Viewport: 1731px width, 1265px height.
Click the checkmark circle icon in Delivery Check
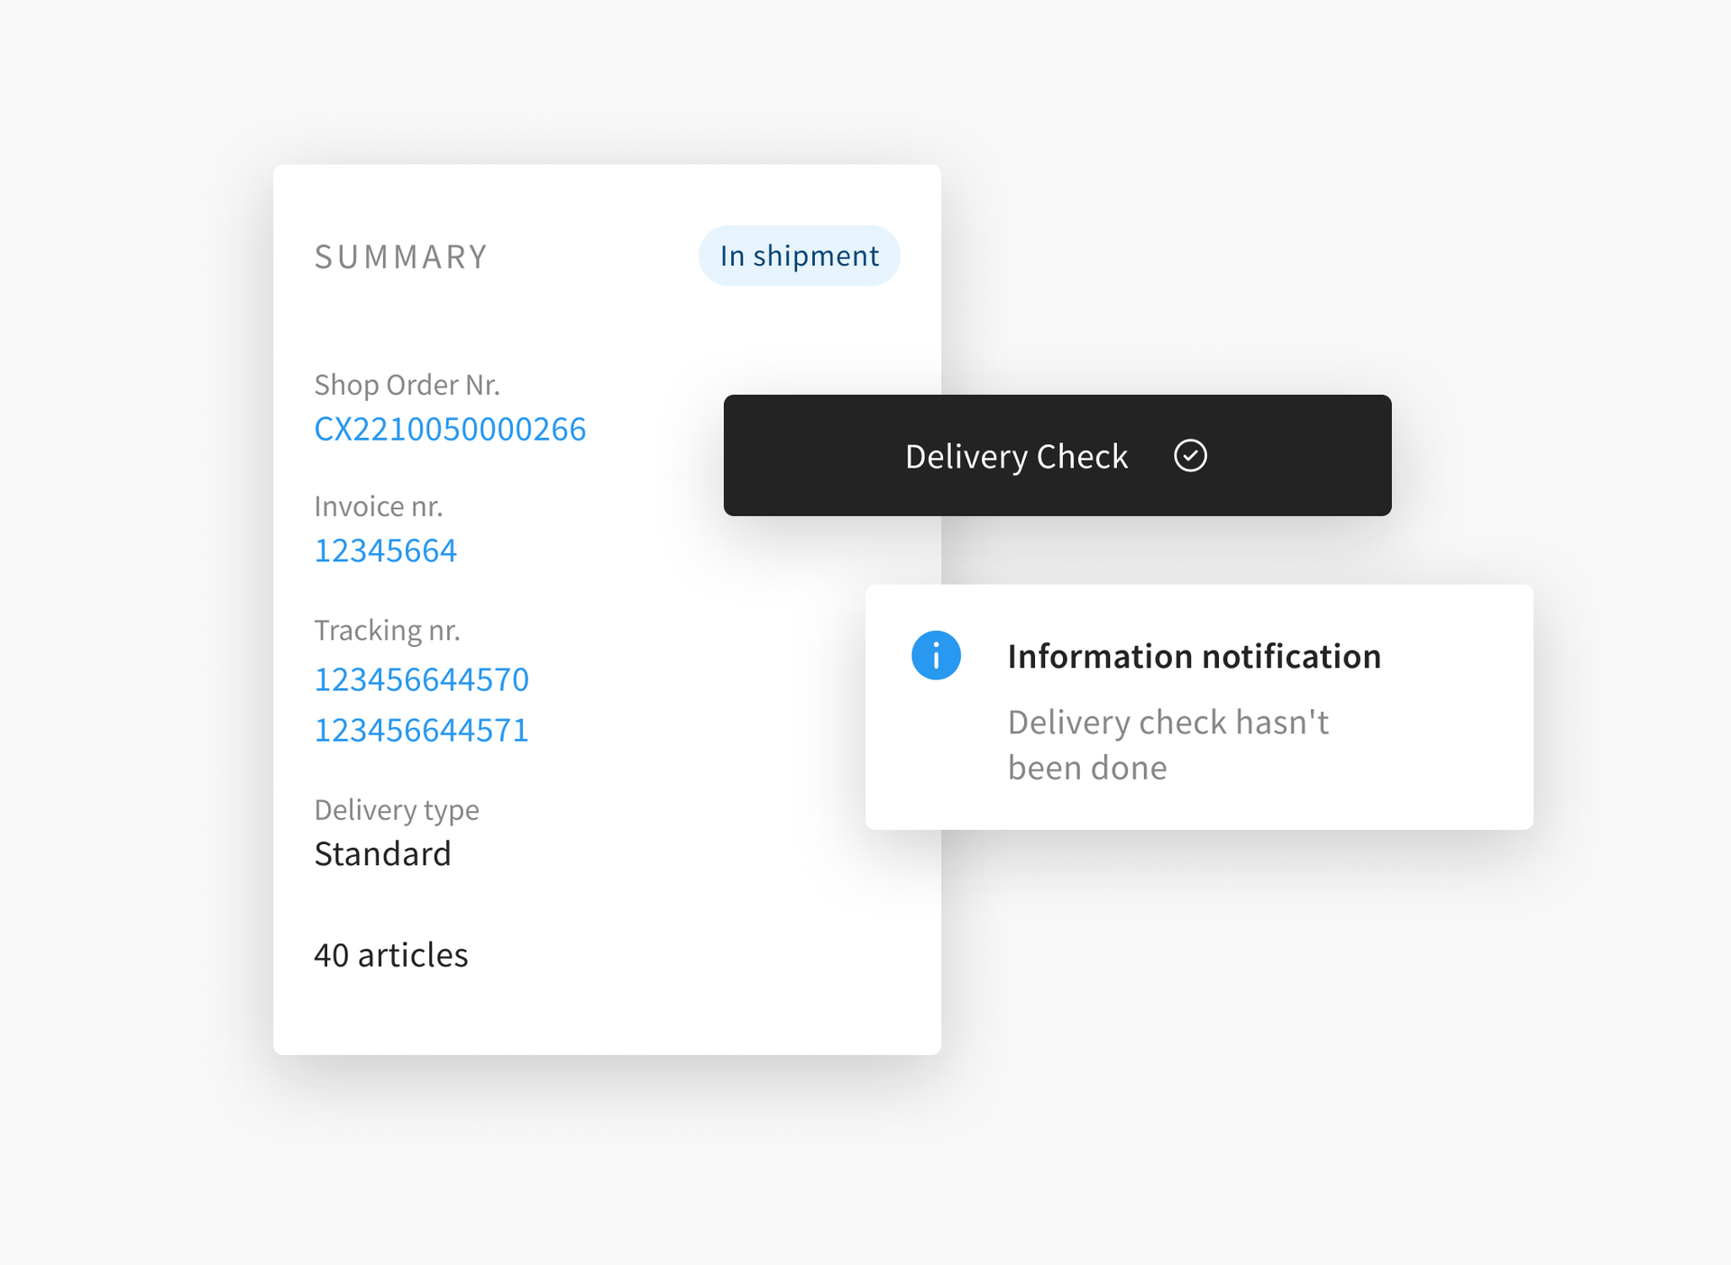point(1190,456)
